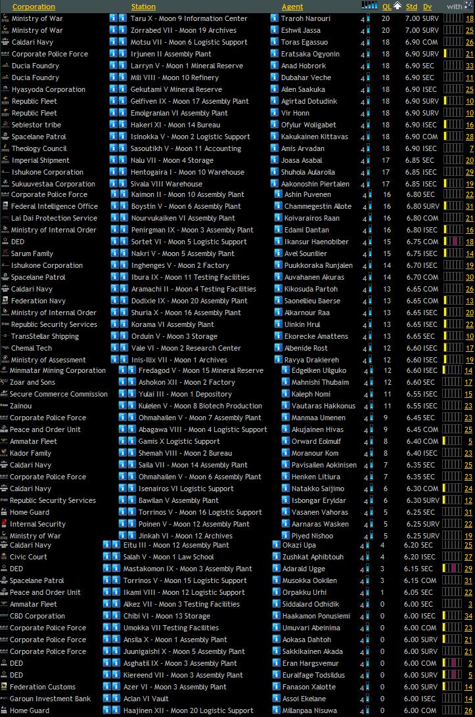View info icon for Shuhola Aularoila
This screenshot has width=475, height=717.
pos(274,172)
